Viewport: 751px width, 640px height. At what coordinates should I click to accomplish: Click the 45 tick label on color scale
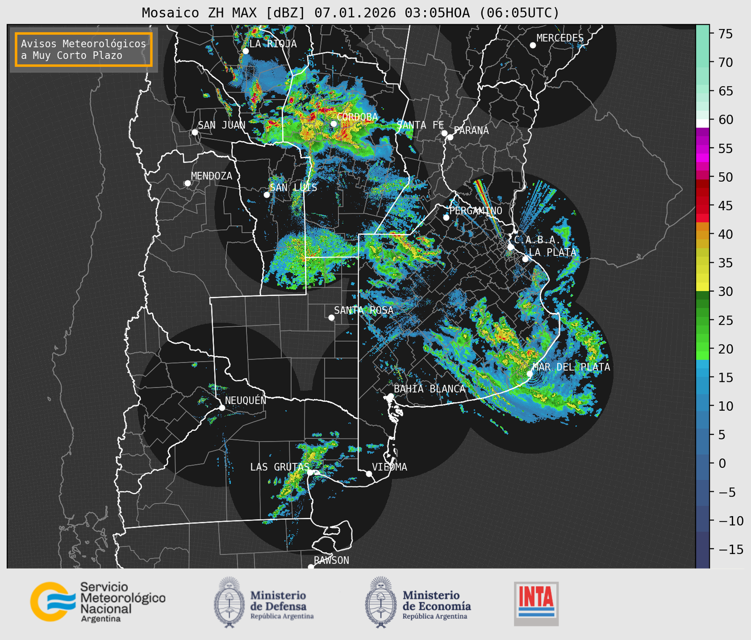pyautogui.click(x=725, y=206)
